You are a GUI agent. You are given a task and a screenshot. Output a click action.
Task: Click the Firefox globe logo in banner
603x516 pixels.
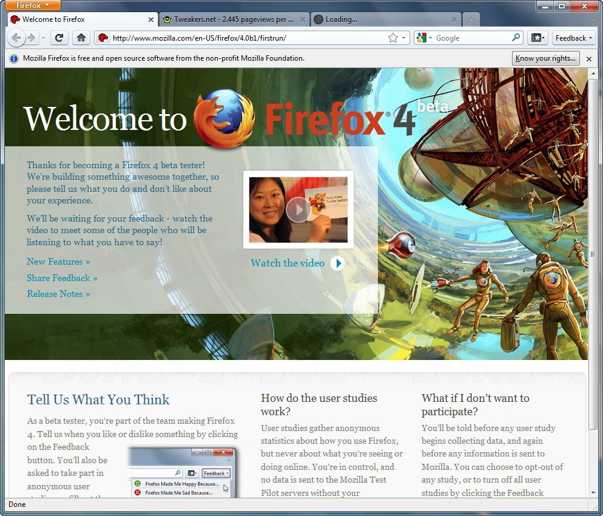[x=224, y=118]
